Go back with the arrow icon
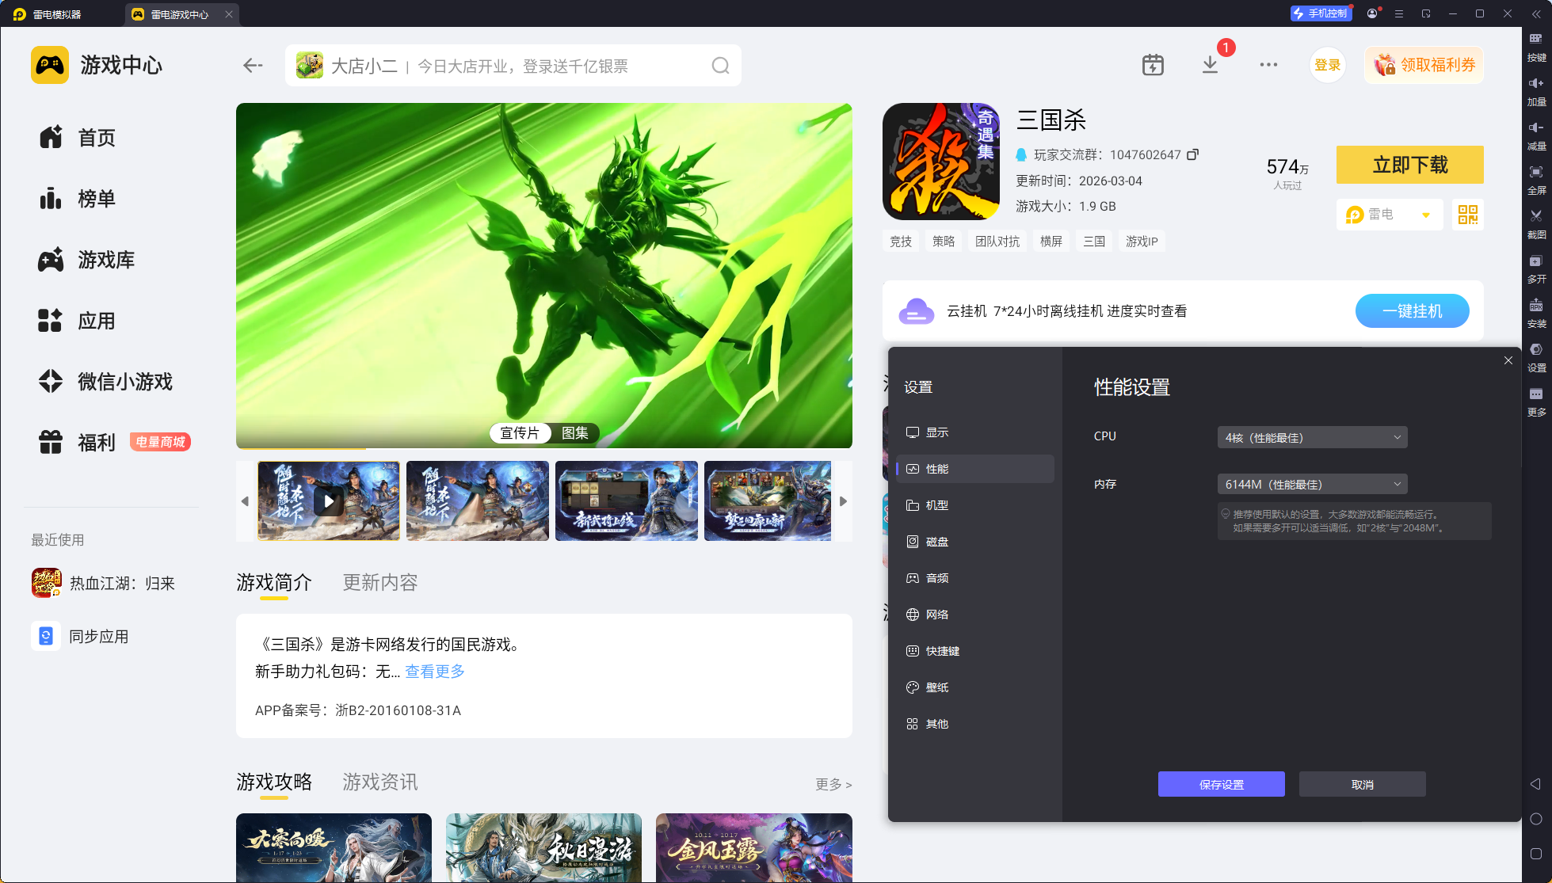1552x883 pixels. tap(253, 66)
